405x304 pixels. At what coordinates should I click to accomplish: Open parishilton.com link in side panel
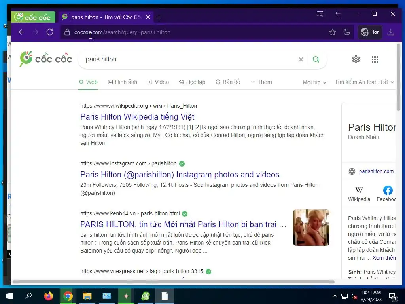(376, 171)
